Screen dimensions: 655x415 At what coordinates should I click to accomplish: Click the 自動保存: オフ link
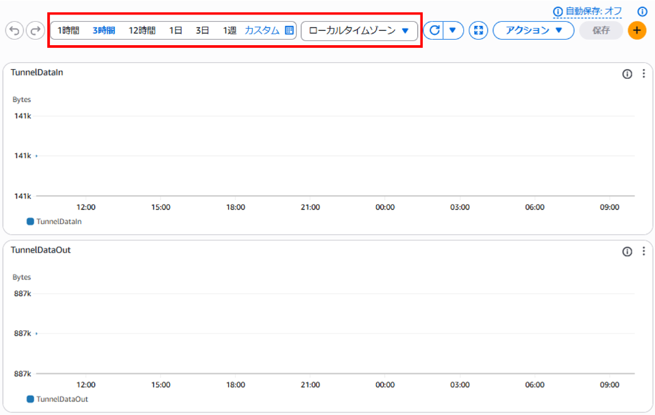593,12
